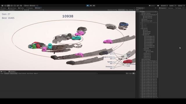186x104 pixels.
Task: Click the Hierarchy create plus button
Action: (137, 10)
